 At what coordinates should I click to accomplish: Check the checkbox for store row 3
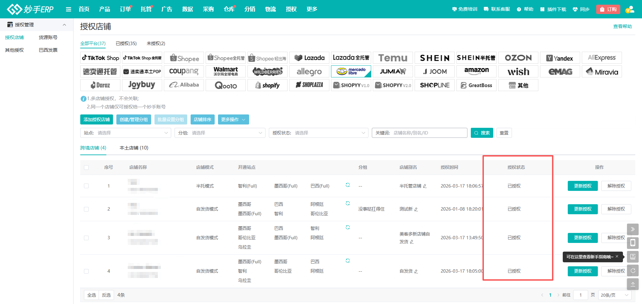coord(86,238)
